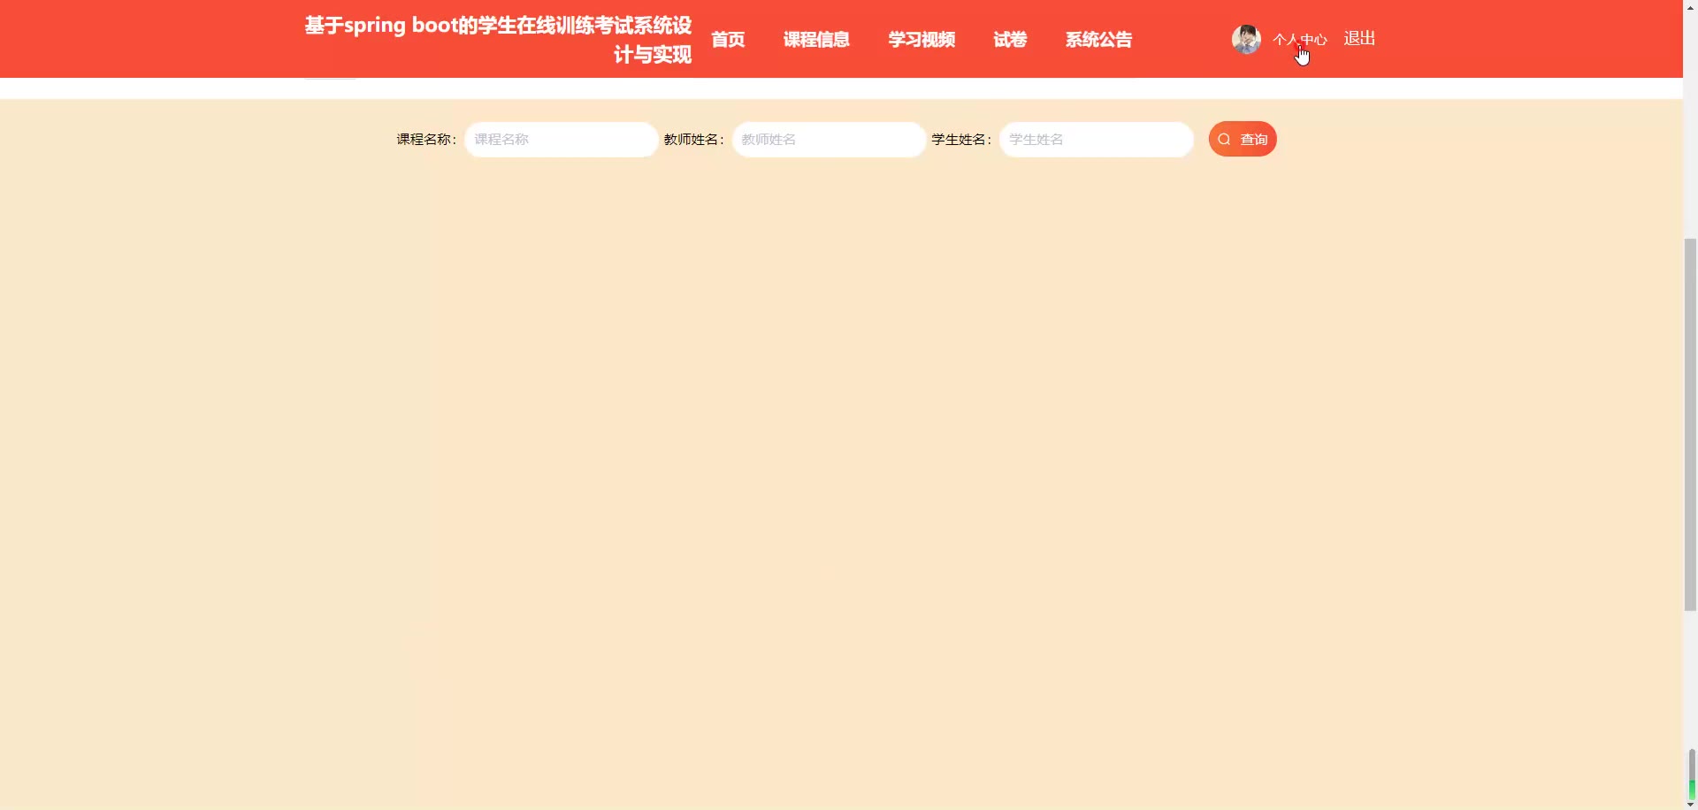Go to 课程信息 in navigation
The width and height of the screenshot is (1698, 810).
816,40
